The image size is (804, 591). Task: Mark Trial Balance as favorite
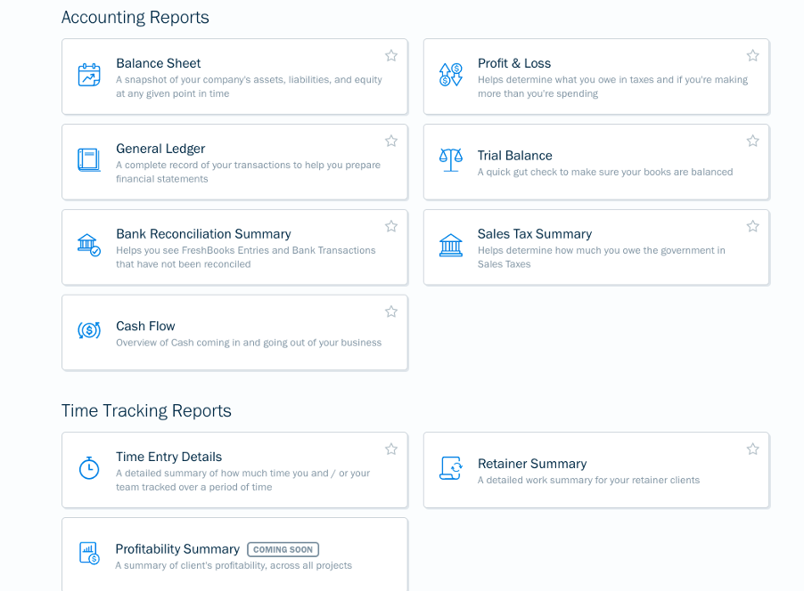coord(752,141)
